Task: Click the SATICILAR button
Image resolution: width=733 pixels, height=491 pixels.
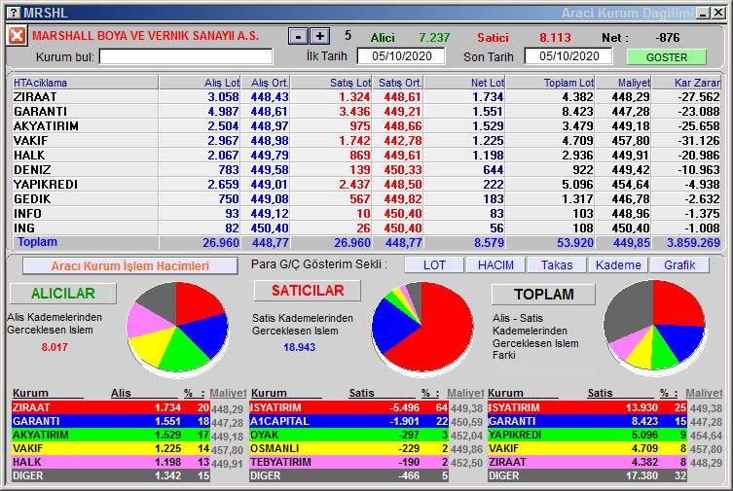Action: point(308,291)
